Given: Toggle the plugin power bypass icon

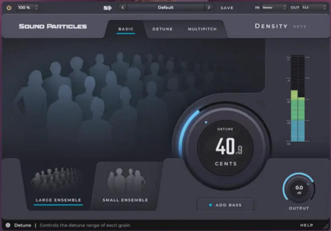Looking at the screenshot, I should tap(9, 8).
